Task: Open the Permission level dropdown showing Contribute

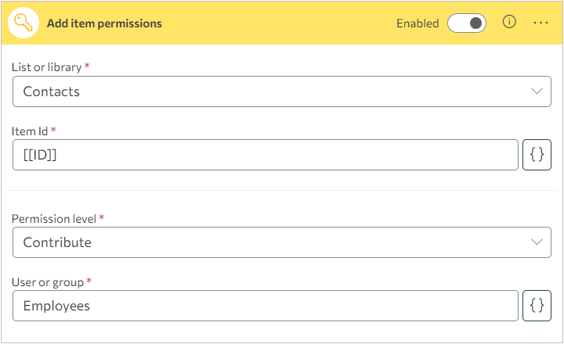Action: pyautogui.click(x=282, y=242)
